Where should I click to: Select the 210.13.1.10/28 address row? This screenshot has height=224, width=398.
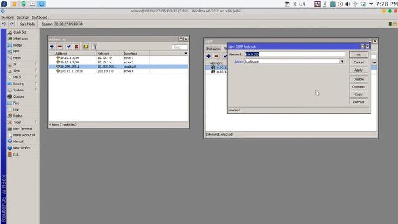pos(118,71)
